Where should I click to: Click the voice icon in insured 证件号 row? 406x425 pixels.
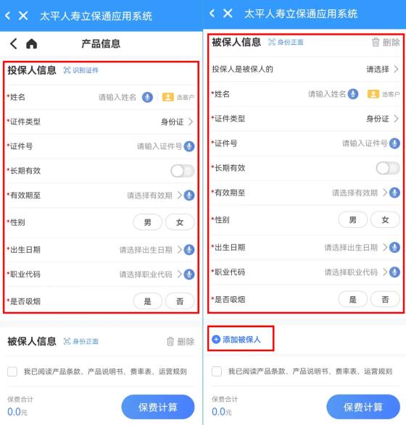[394, 143]
